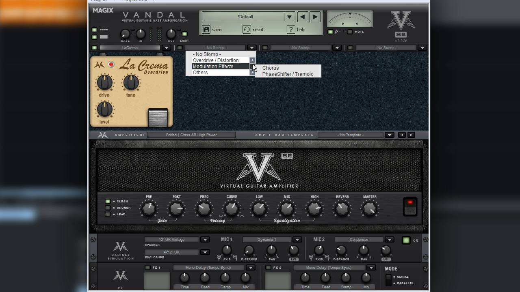Open help via the question mark icon
The image size is (520, 292).
click(290, 29)
